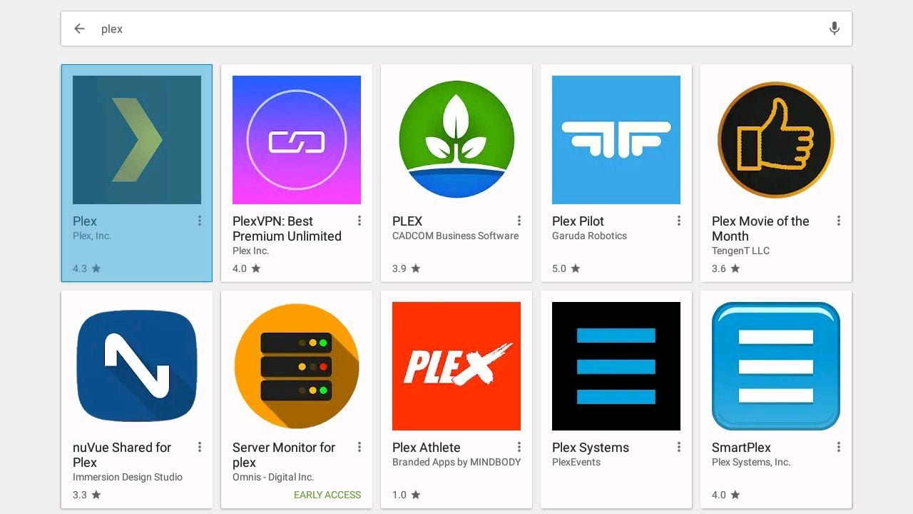This screenshot has height=514, width=913.
Task: Click Plex Systems, Inc. developer name
Action: (x=751, y=462)
